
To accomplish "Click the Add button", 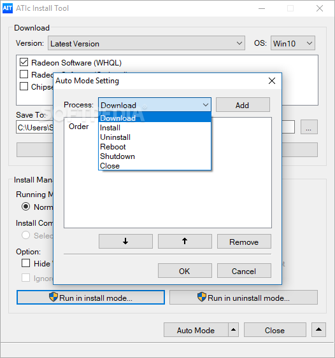I will coord(243,105).
